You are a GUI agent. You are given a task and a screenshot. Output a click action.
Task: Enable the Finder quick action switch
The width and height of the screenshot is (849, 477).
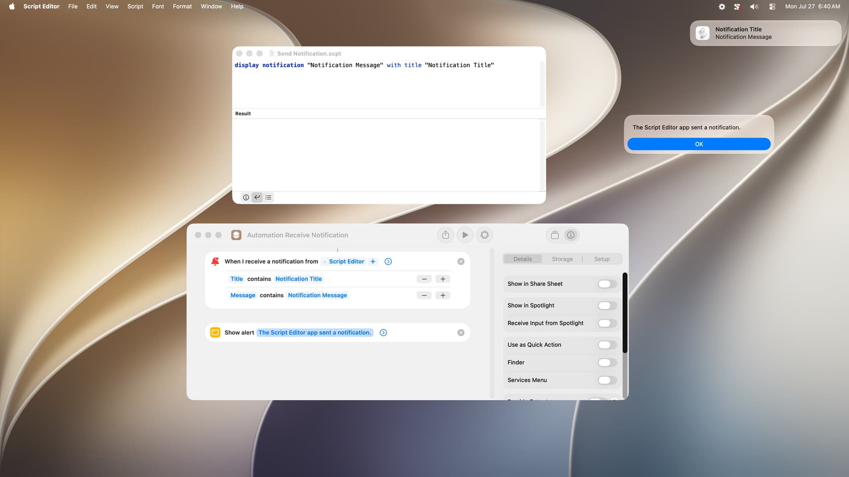607,363
